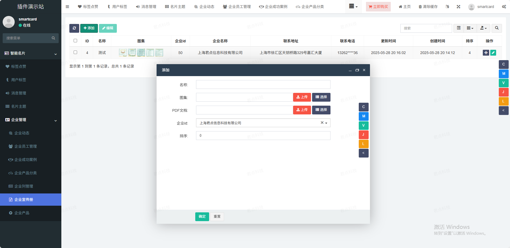Clear the selected company with X icon
The width and height of the screenshot is (510, 248).
pyautogui.click(x=322, y=123)
